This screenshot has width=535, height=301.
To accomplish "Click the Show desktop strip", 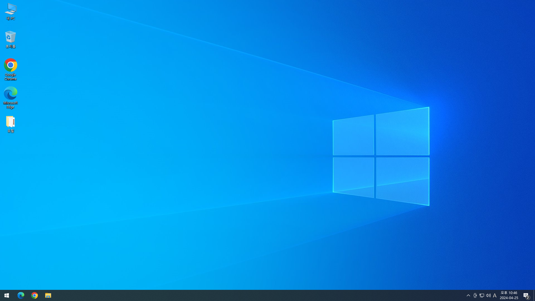I will pyautogui.click(x=534, y=295).
